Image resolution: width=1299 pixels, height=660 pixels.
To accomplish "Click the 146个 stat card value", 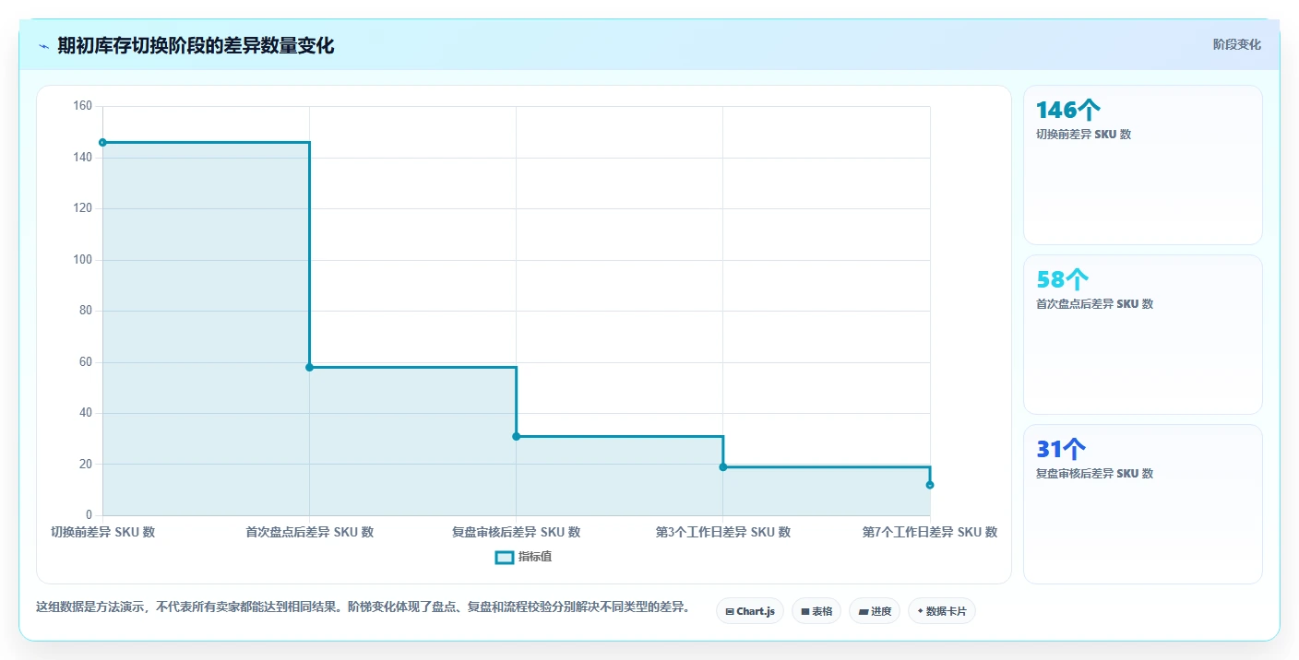I will (1067, 110).
